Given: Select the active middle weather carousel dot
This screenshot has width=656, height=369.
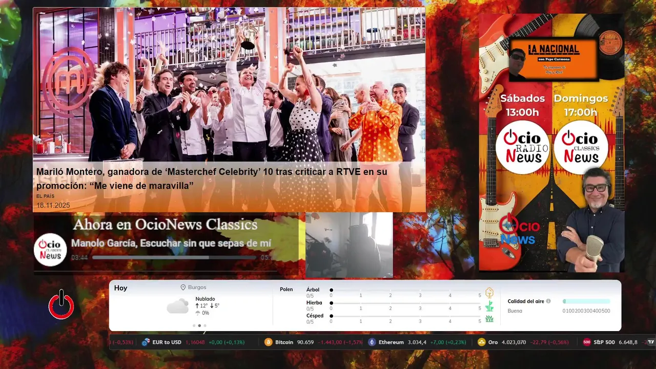Looking at the screenshot, I should click(x=199, y=325).
